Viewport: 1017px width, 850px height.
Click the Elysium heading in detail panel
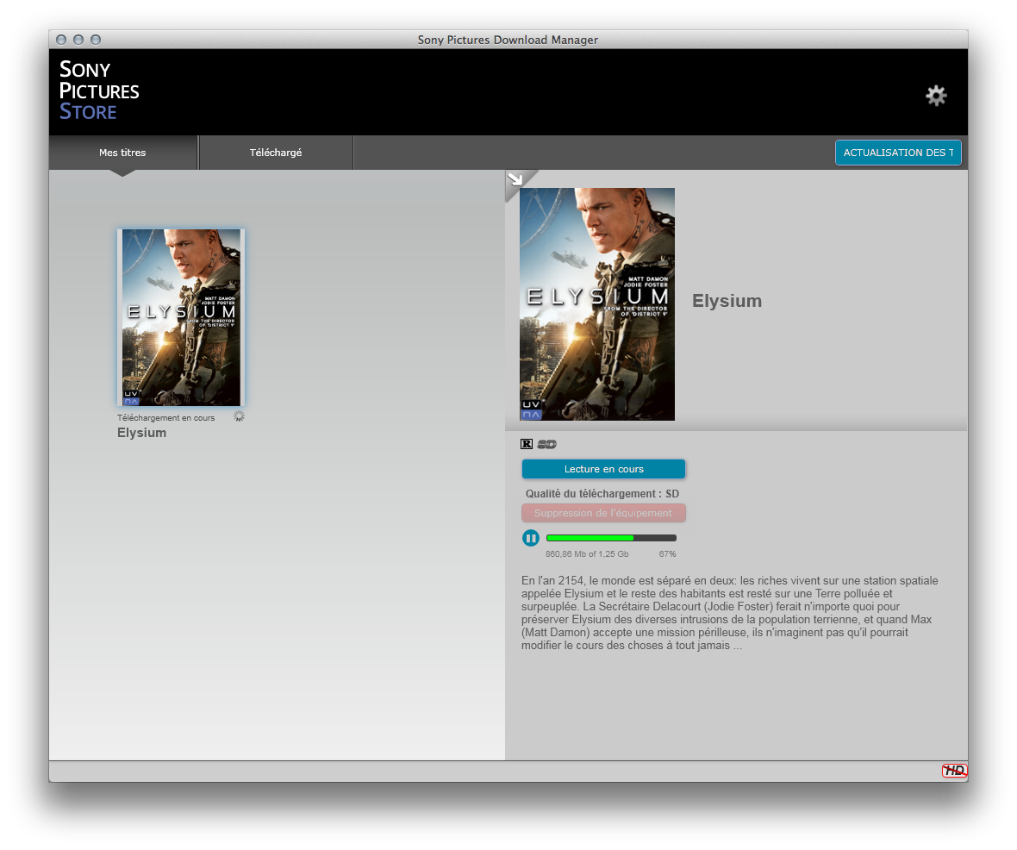(x=727, y=301)
